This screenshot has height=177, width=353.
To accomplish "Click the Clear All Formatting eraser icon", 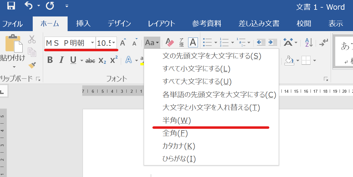I will point(169,42).
